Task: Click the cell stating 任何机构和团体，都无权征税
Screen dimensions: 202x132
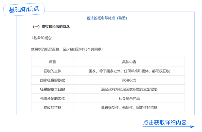Action: point(129,71)
